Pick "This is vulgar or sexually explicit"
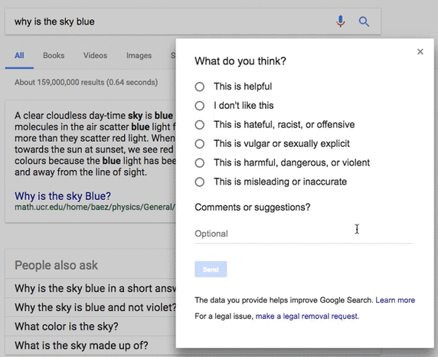Screen dimensions: 438x357 (199, 144)
